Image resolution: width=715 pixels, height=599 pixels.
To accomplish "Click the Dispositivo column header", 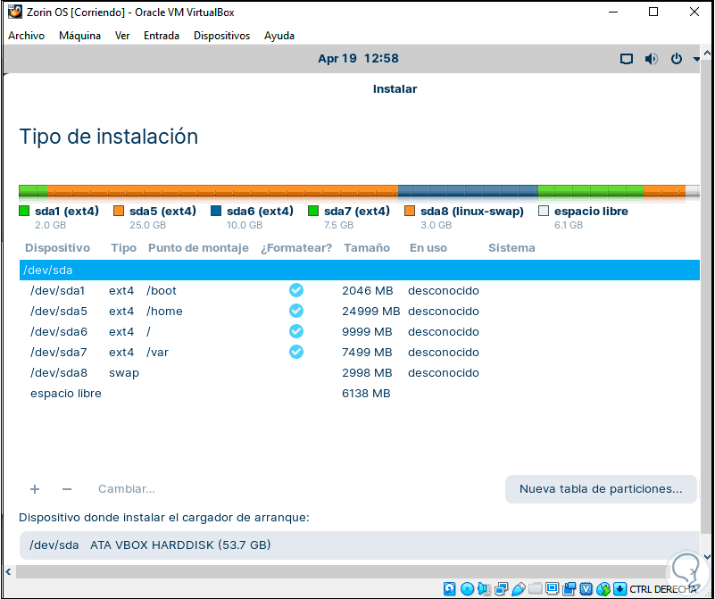I will click(57, 248).
